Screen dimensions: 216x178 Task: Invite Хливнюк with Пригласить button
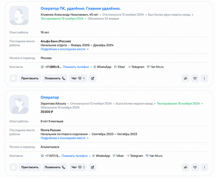pos(30,78)
